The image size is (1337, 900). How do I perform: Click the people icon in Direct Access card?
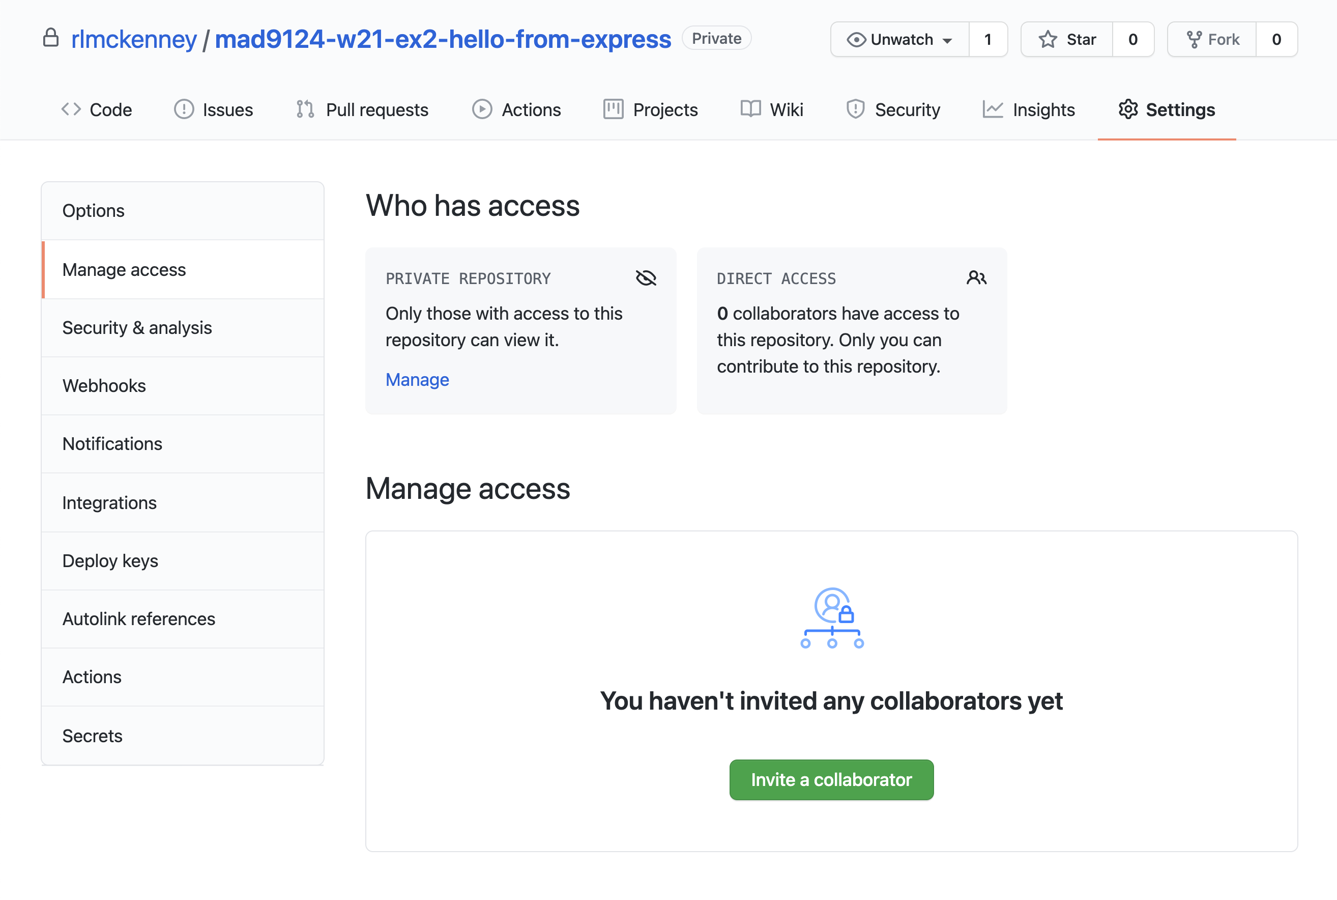pyautogui.click(x=976, y=278)
